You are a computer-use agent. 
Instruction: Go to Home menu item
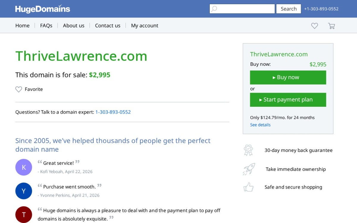(23, 26)
